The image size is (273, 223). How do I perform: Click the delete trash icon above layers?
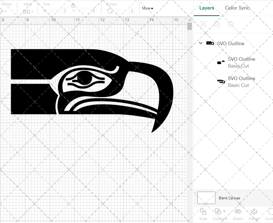[x=231, y=24]
